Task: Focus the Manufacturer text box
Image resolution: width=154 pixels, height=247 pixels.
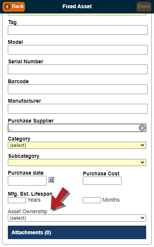Action: click(78, 109)
